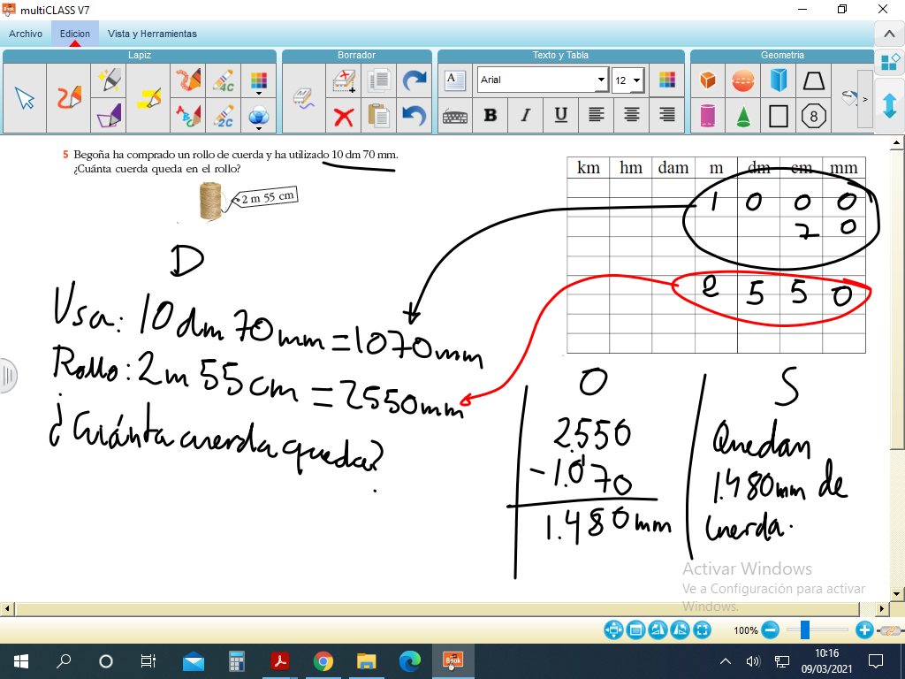Redo the last action
The image size is (905, 679).
point(414,80)
